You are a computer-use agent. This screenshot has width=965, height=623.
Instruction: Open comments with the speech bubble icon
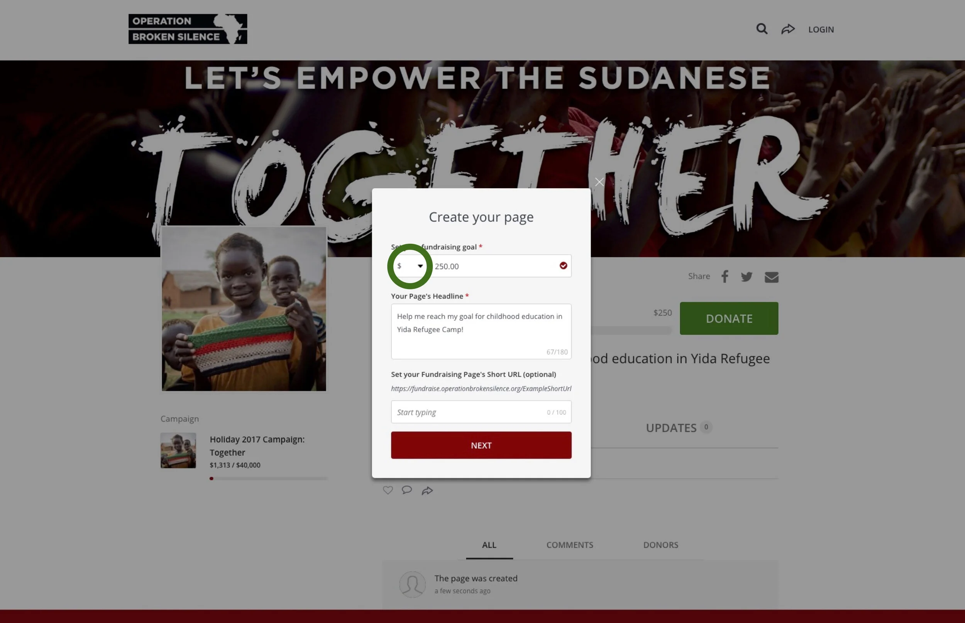click(407, 490)
